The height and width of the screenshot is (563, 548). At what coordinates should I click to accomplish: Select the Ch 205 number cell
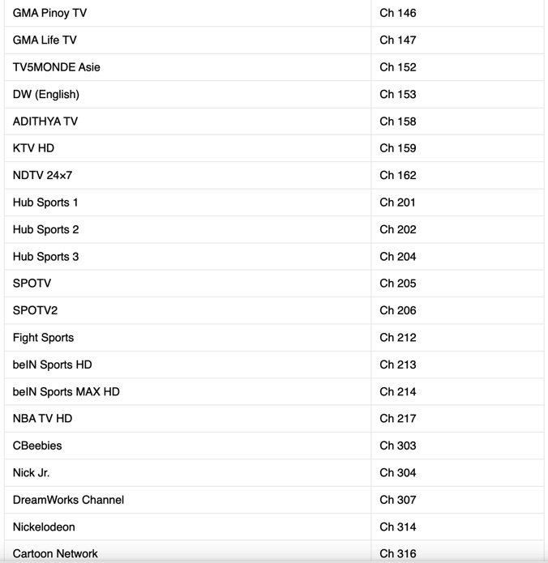(x=457, y=284)
